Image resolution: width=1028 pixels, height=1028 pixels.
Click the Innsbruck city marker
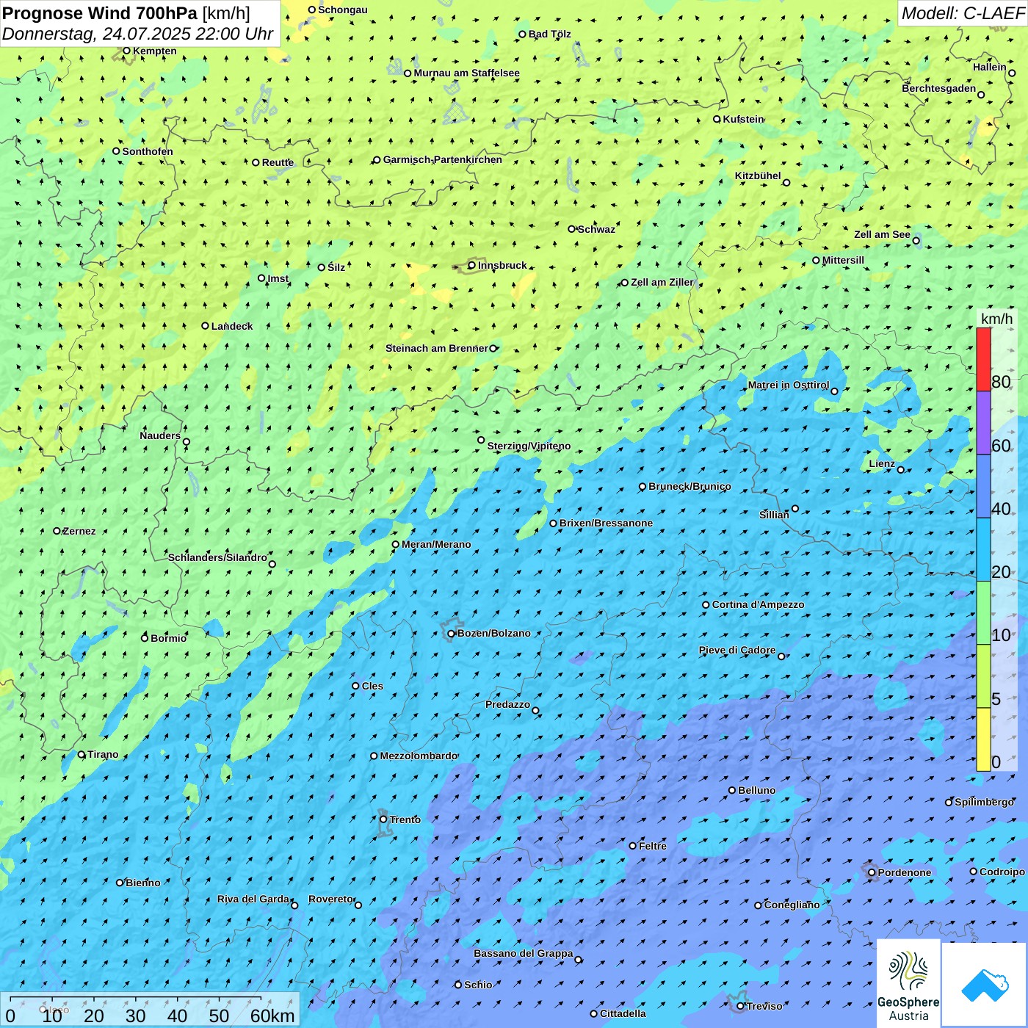click(472, 266)
